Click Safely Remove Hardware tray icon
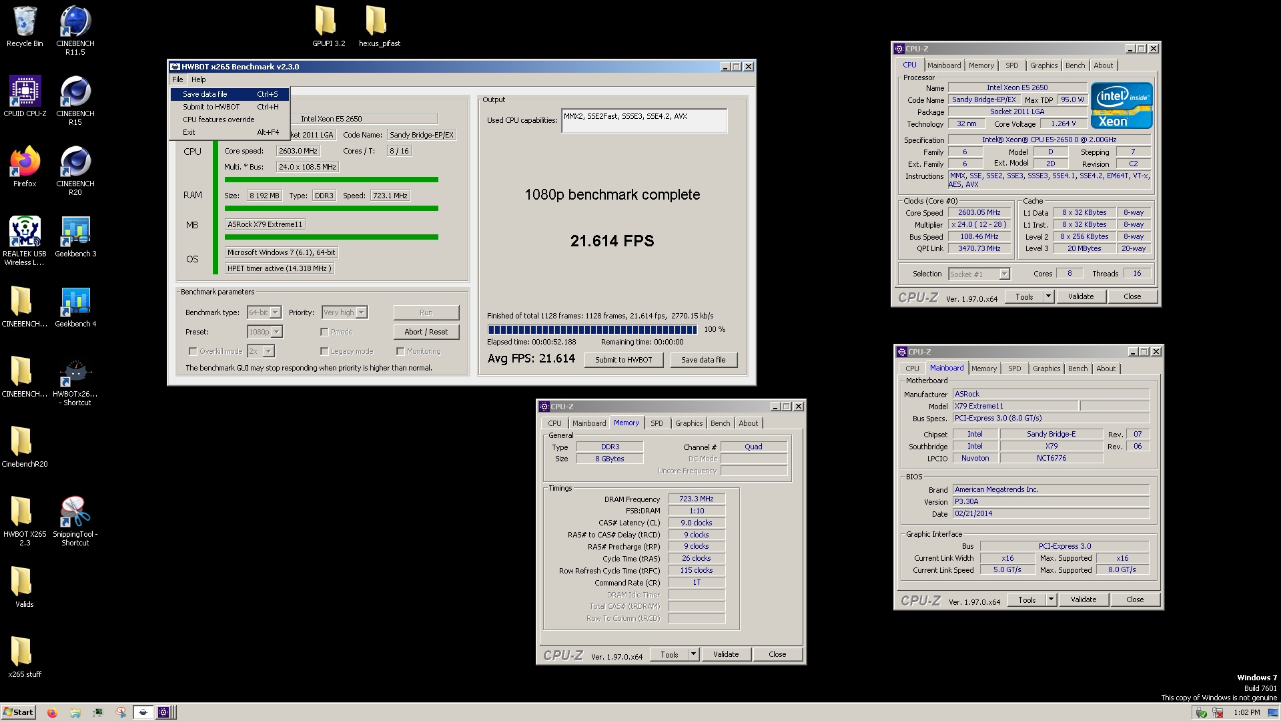Image resolution: width=1281 pixels, height=721 pixels. point(1201,713)
